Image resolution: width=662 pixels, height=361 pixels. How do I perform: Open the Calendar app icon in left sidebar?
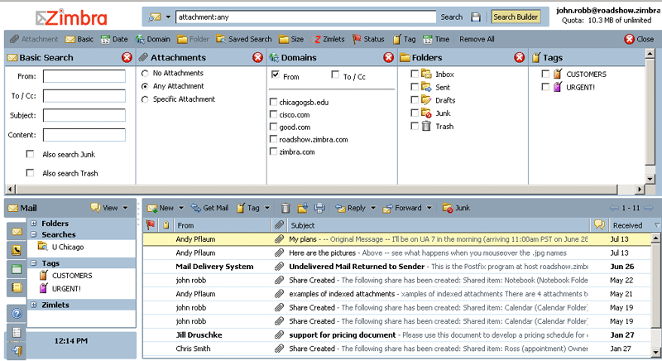click(x=17, y=269)
